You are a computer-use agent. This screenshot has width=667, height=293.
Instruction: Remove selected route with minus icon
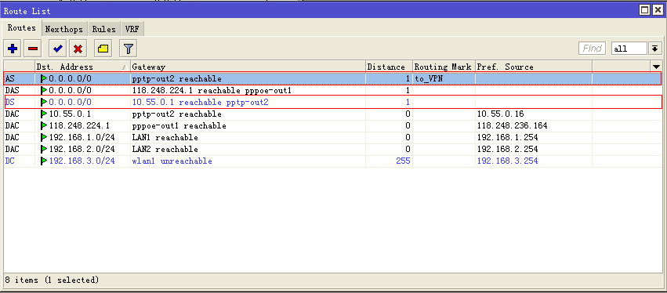33,49
